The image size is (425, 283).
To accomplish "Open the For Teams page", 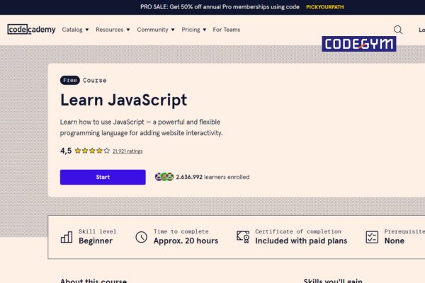I will 227,30.
